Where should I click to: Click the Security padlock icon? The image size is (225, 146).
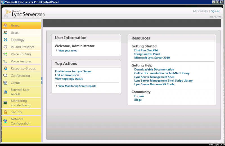[5, 112]
